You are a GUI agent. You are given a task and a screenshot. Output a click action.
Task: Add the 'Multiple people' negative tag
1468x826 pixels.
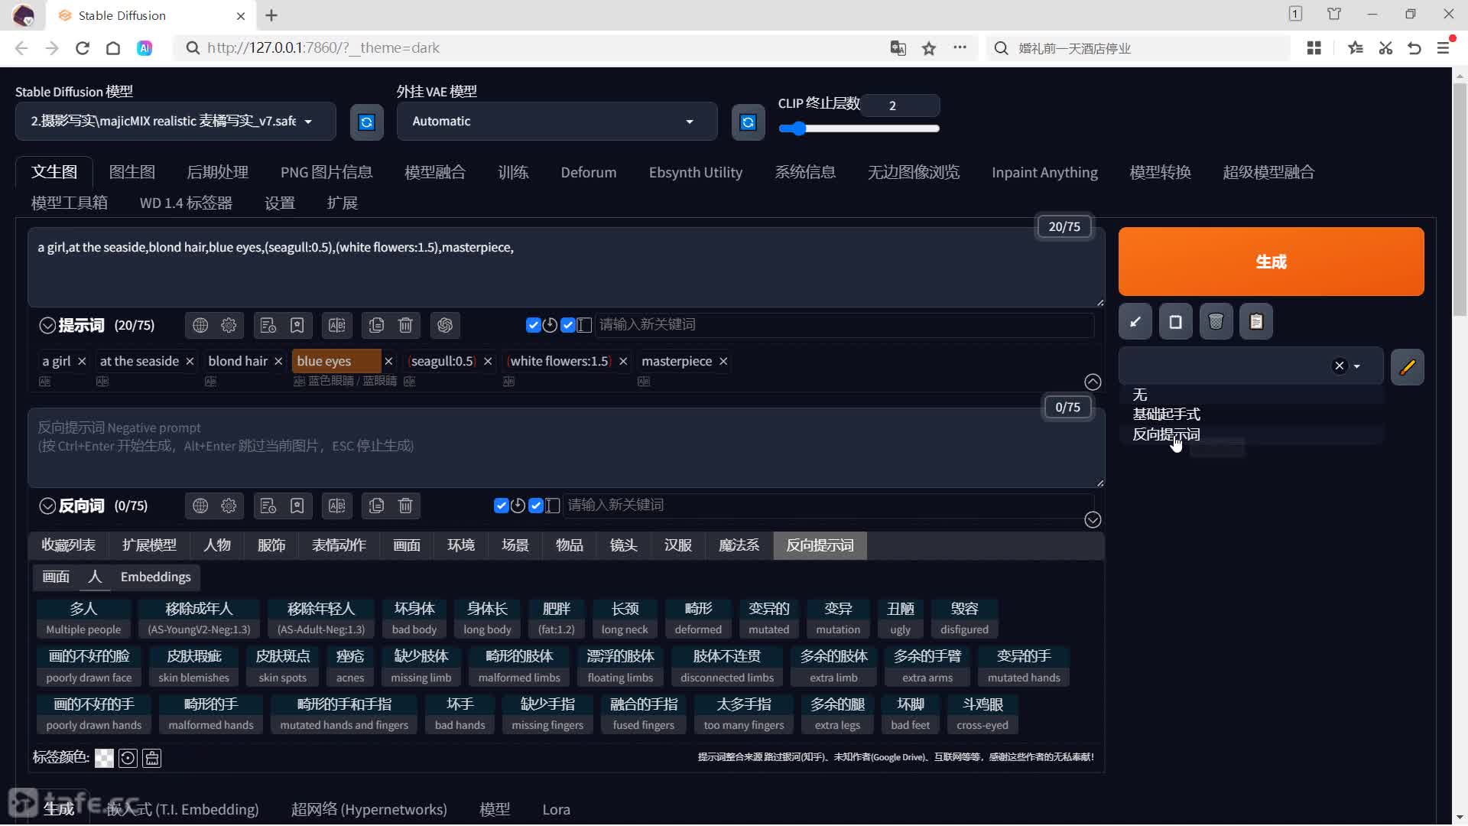coord(83,619)
